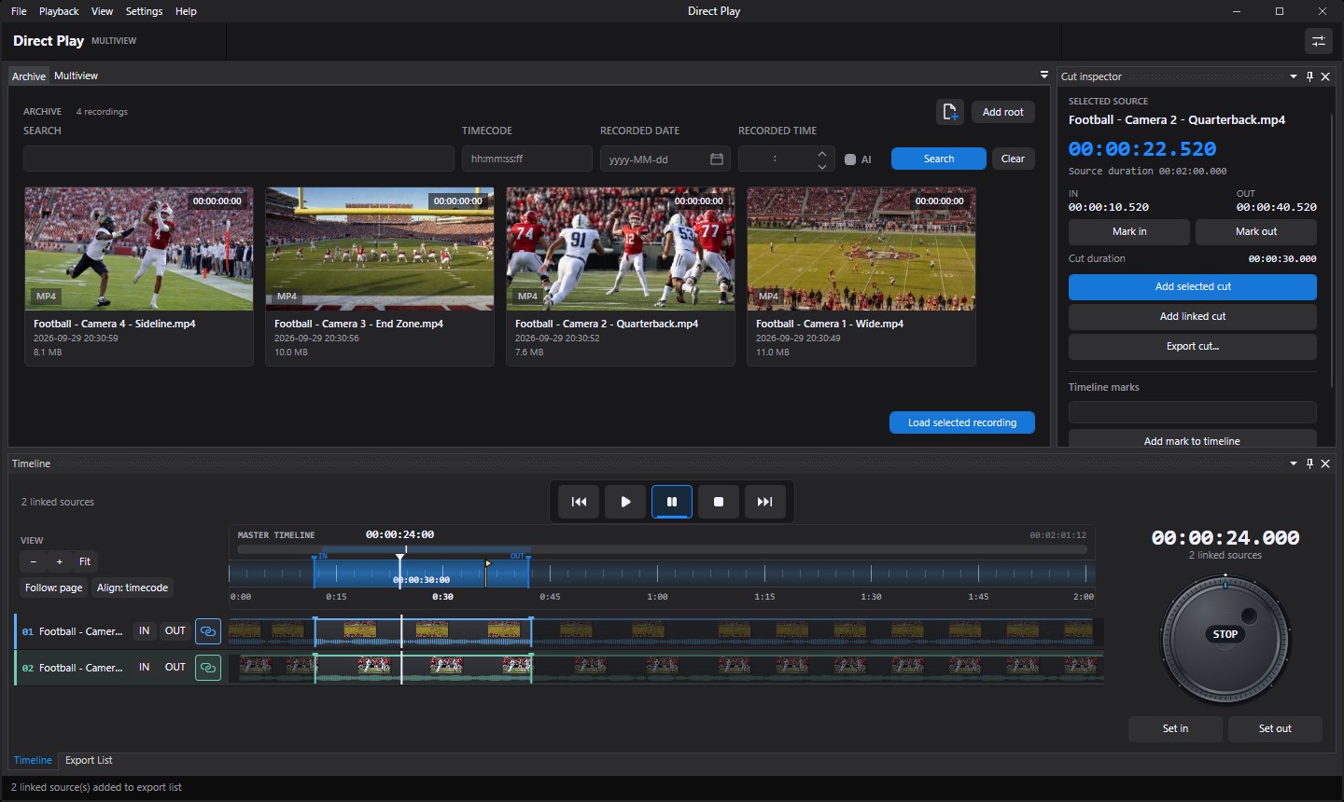This screenshot has height=802, width=1344.
Task: Pause playback with the pause button
Action: 672,502
